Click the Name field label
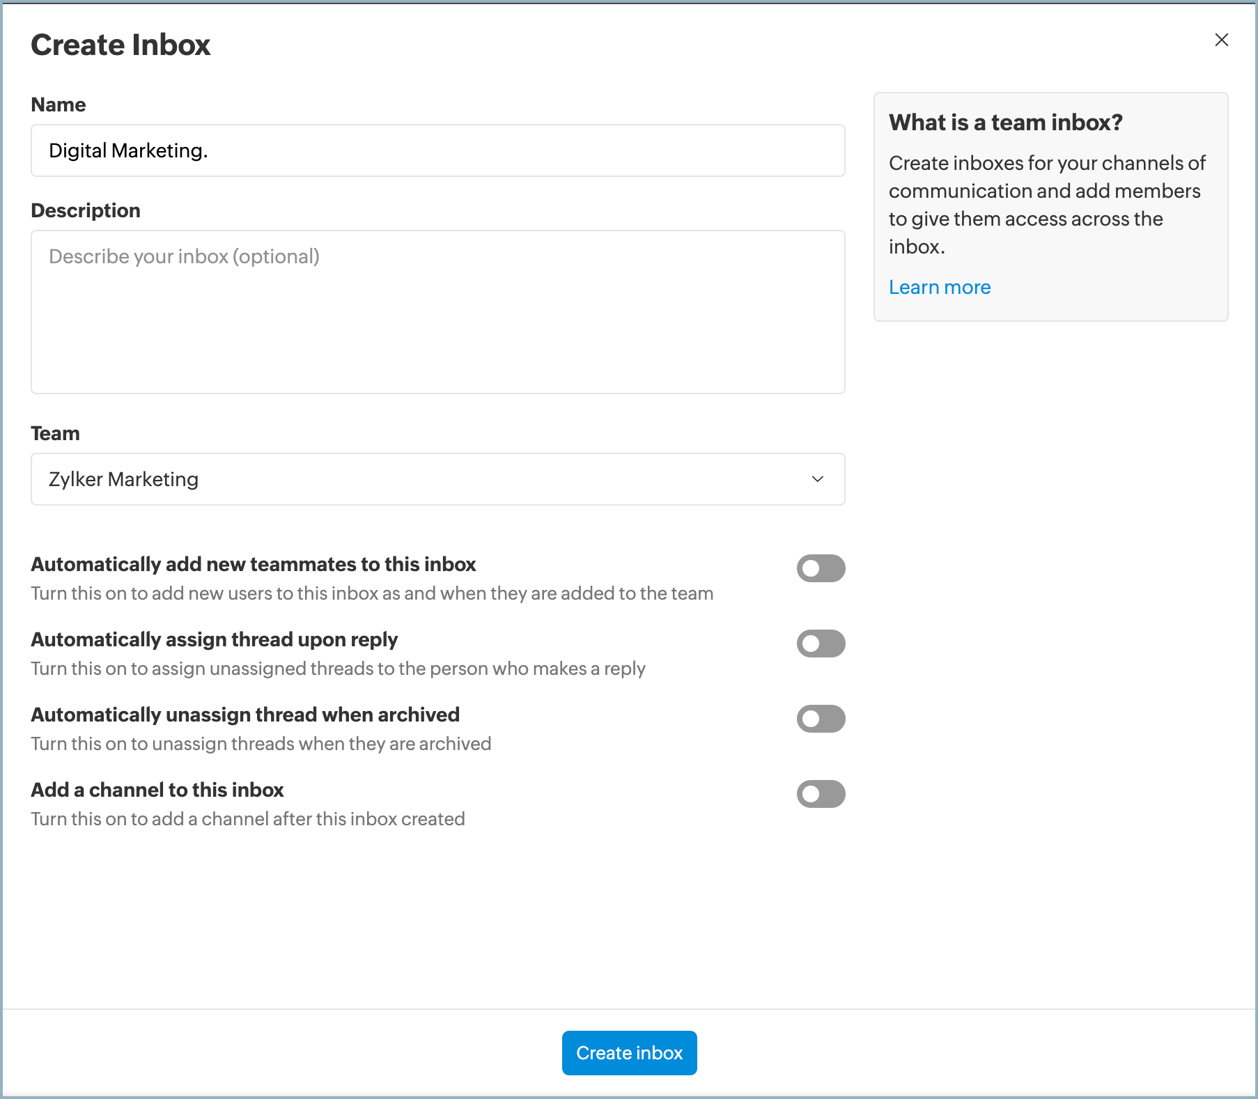 (x=59, y=104)
